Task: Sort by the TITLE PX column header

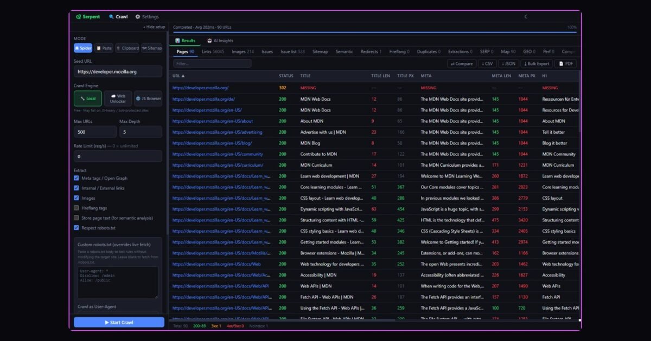Action: point(405,76)
